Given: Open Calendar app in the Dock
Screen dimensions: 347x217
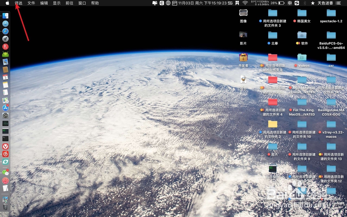Looking at the screenshot, I should click(x=5, y=77).
